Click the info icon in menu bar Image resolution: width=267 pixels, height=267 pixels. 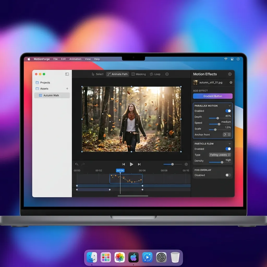238,59
